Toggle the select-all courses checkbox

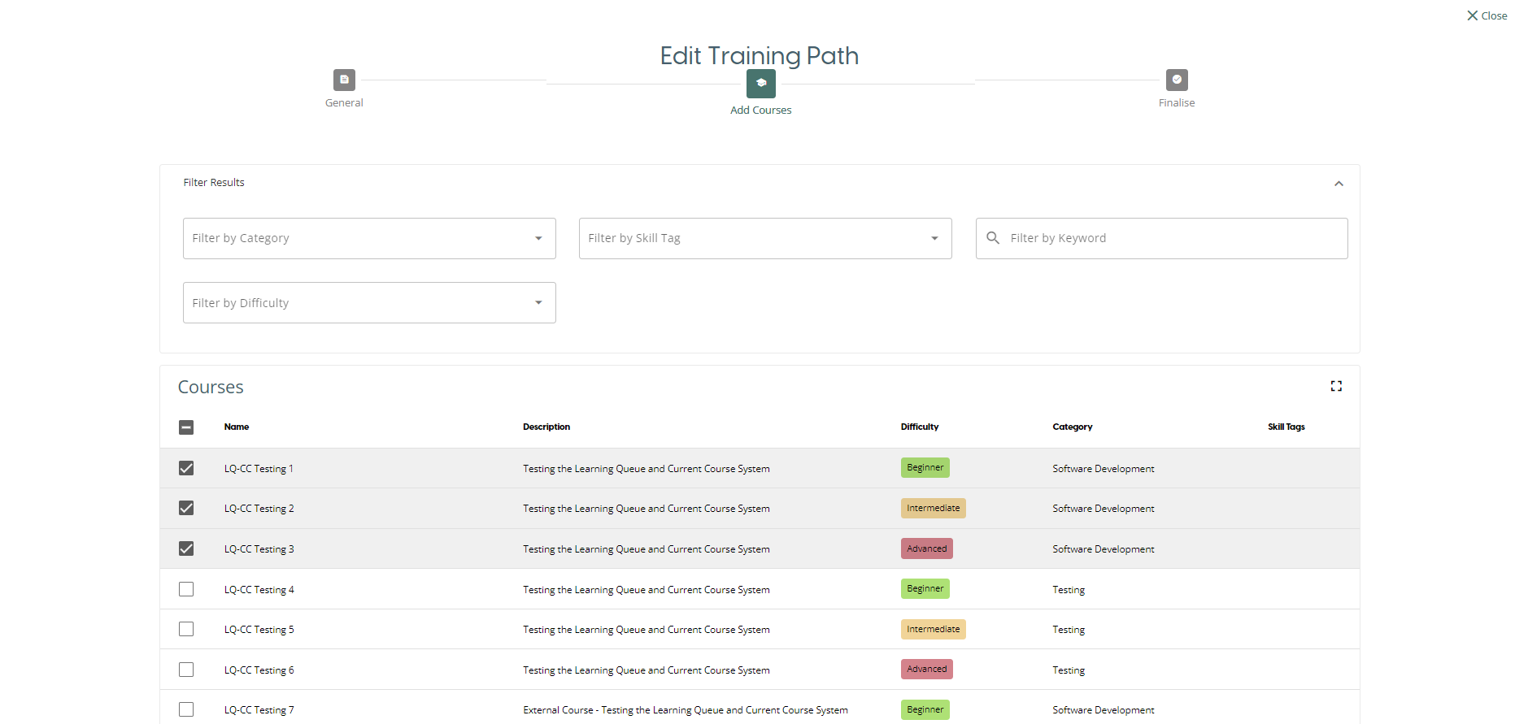coord(186,427)
